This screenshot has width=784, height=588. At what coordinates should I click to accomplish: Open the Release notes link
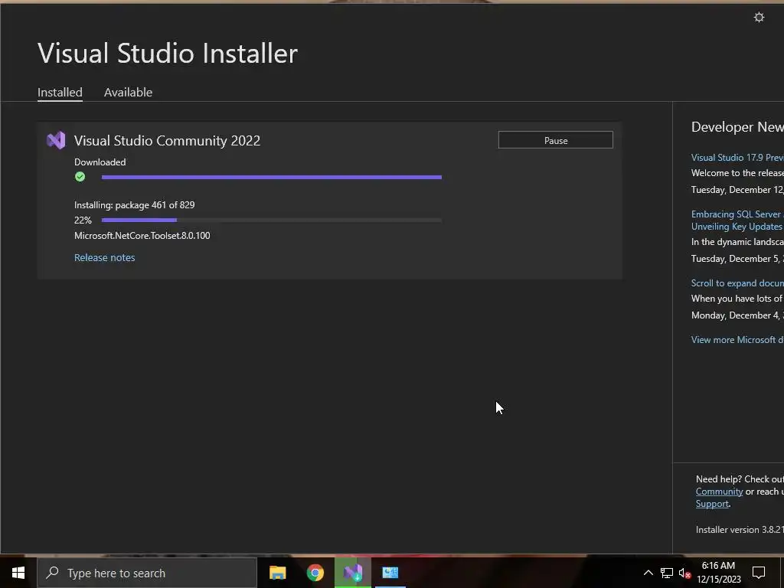coord(104,257)
